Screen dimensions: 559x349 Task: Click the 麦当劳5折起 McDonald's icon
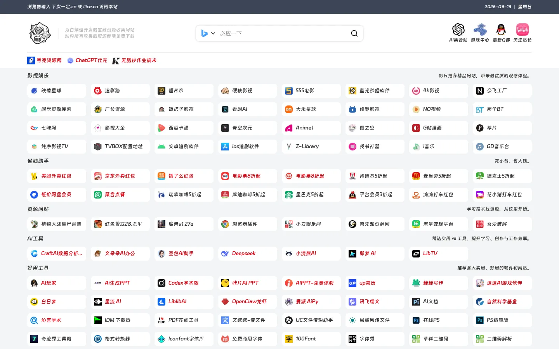[x=416, y=176]
